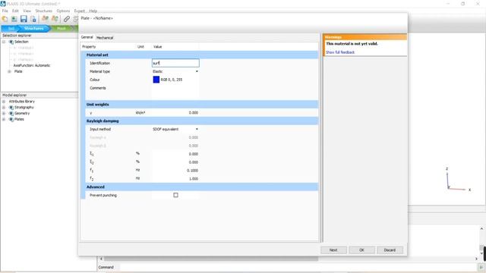Image resolution: width=486 pixels, height=273 pixels.
Task: Select the General tab
Action: pos(87,37)
